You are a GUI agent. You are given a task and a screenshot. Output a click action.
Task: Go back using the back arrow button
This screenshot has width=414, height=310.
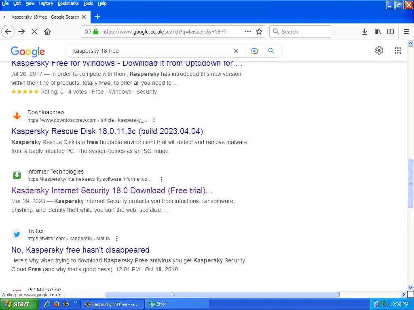click(8, 31)
